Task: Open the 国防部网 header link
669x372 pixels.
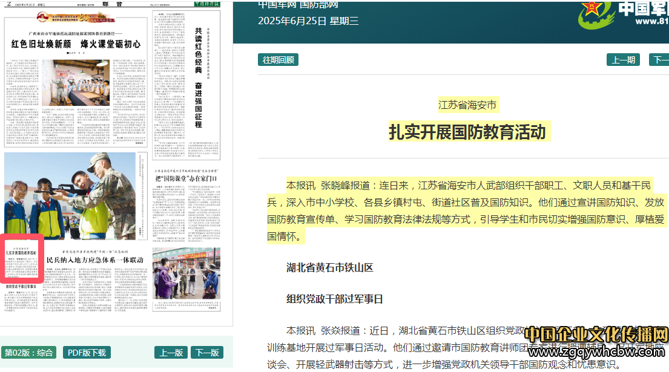Action: tap(318, 5)
